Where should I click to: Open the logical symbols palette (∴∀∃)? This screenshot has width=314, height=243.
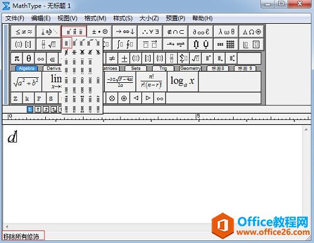pyautogui.click(x=150, y=31)
